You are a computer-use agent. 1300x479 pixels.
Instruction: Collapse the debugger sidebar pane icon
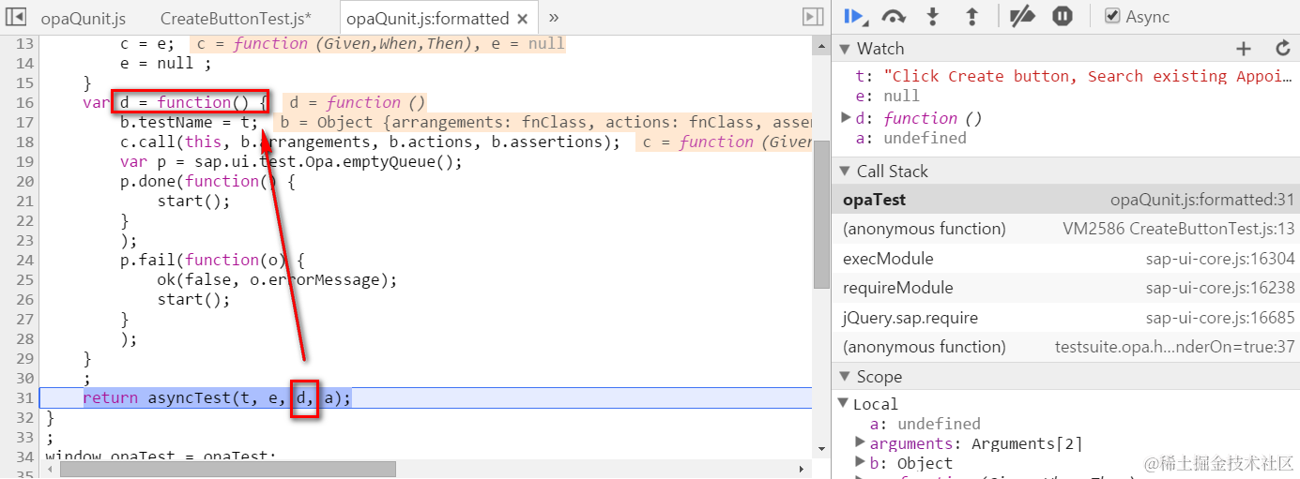coord(813,17)
